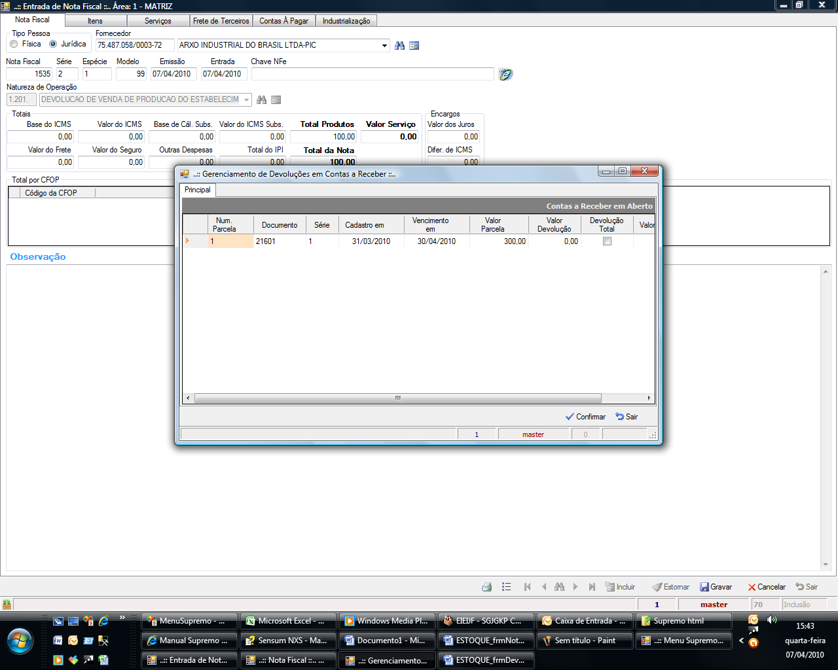Select the Jurídica radio button
Screen dimensions: 838x670
pyautogui.click(x=53, y=44)
